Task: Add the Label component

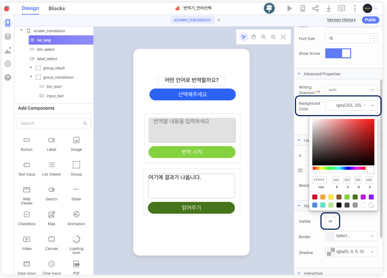Action: pos(51,144)
